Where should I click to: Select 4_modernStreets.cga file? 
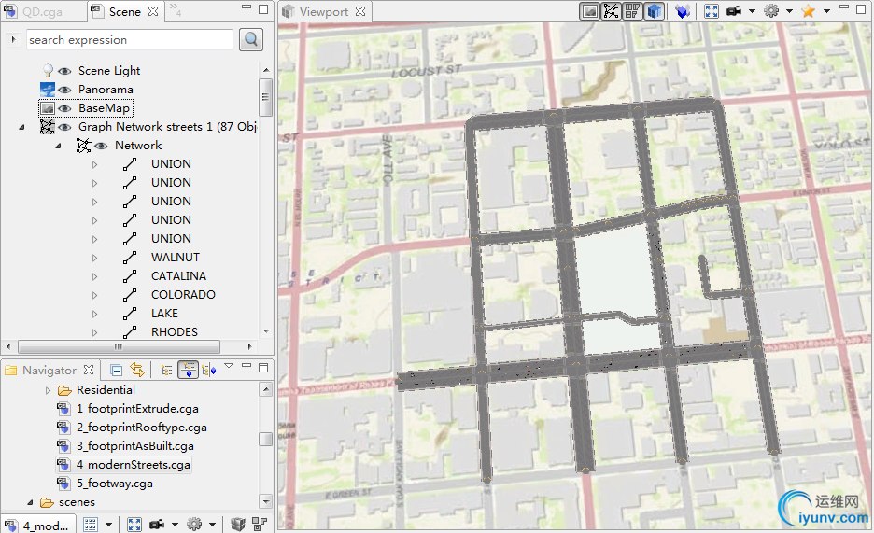[x=134, y=465]
